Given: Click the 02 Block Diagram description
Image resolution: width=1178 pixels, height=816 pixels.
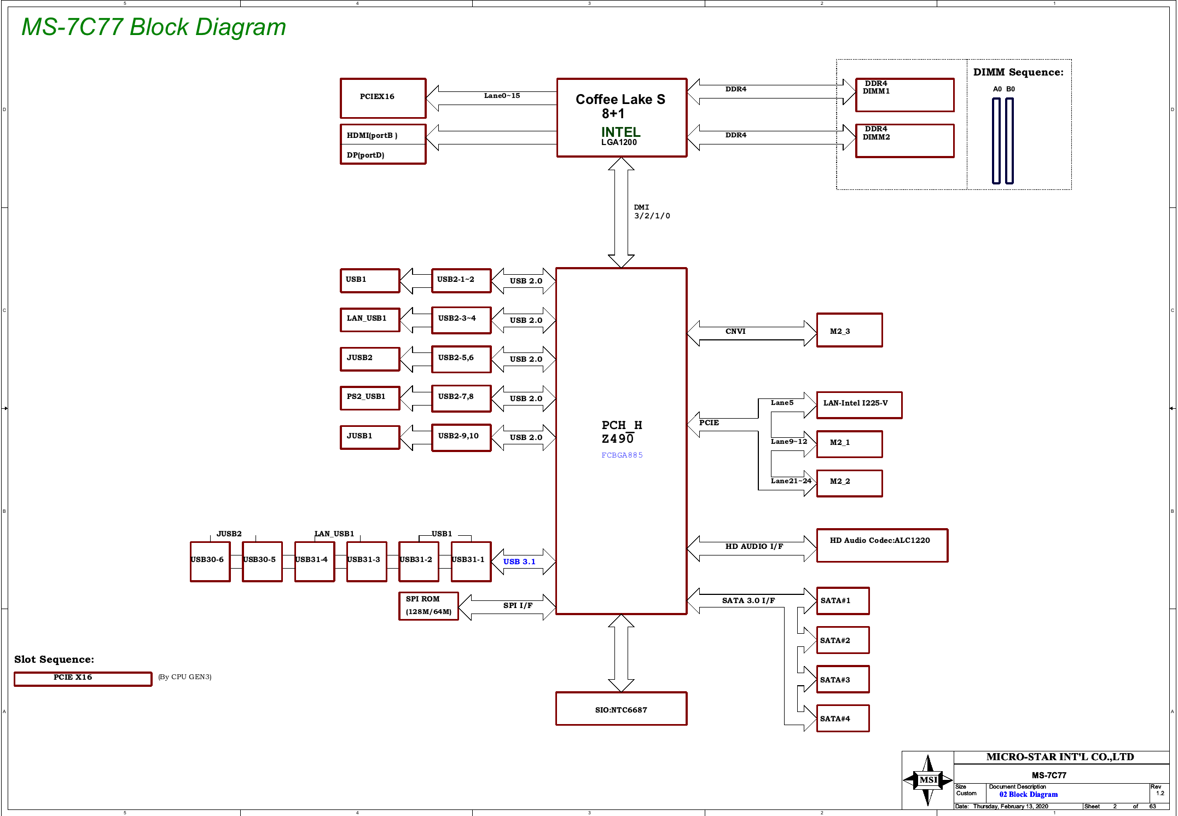Looking at the screenshot, I should (1028, 794).
